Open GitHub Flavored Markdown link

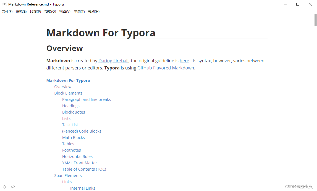pos(166,68)
